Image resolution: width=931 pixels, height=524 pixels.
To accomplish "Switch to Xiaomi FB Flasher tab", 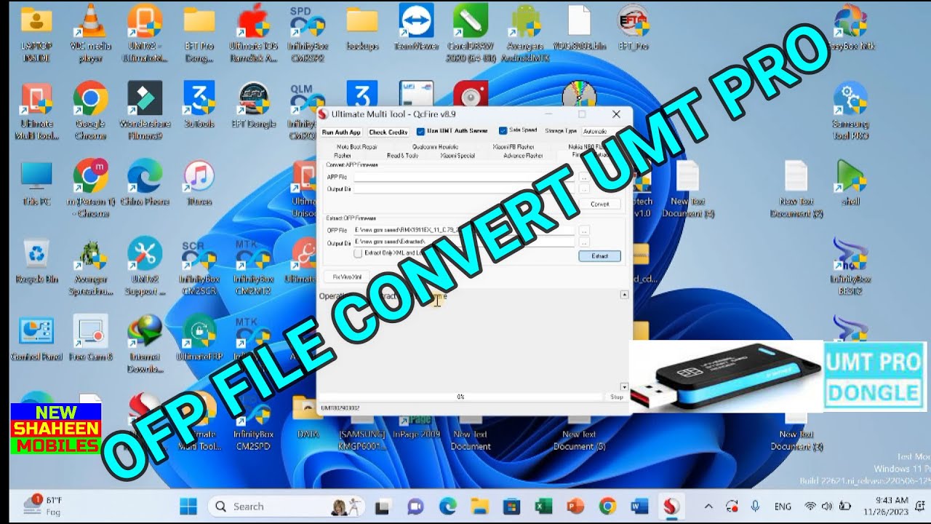I will point(514,147).
